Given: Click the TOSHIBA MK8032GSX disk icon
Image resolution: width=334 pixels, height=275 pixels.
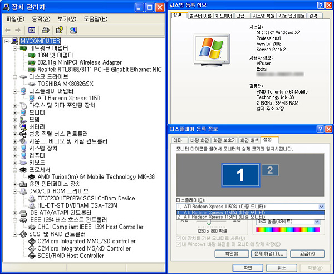Looking at the screenshot, I should tap(32, 84).
